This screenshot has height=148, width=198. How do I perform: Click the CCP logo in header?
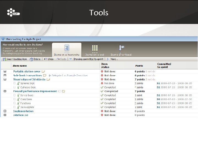pos(13,12)
